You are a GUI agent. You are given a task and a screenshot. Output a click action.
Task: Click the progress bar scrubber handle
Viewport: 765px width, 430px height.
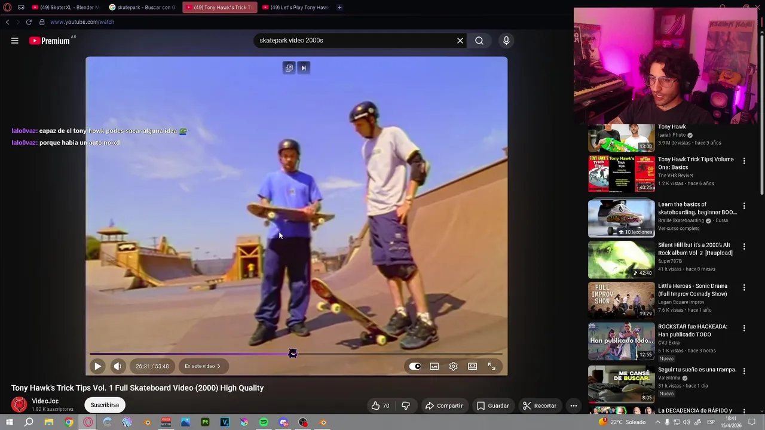pyautogui.click(x=293, y=354)
